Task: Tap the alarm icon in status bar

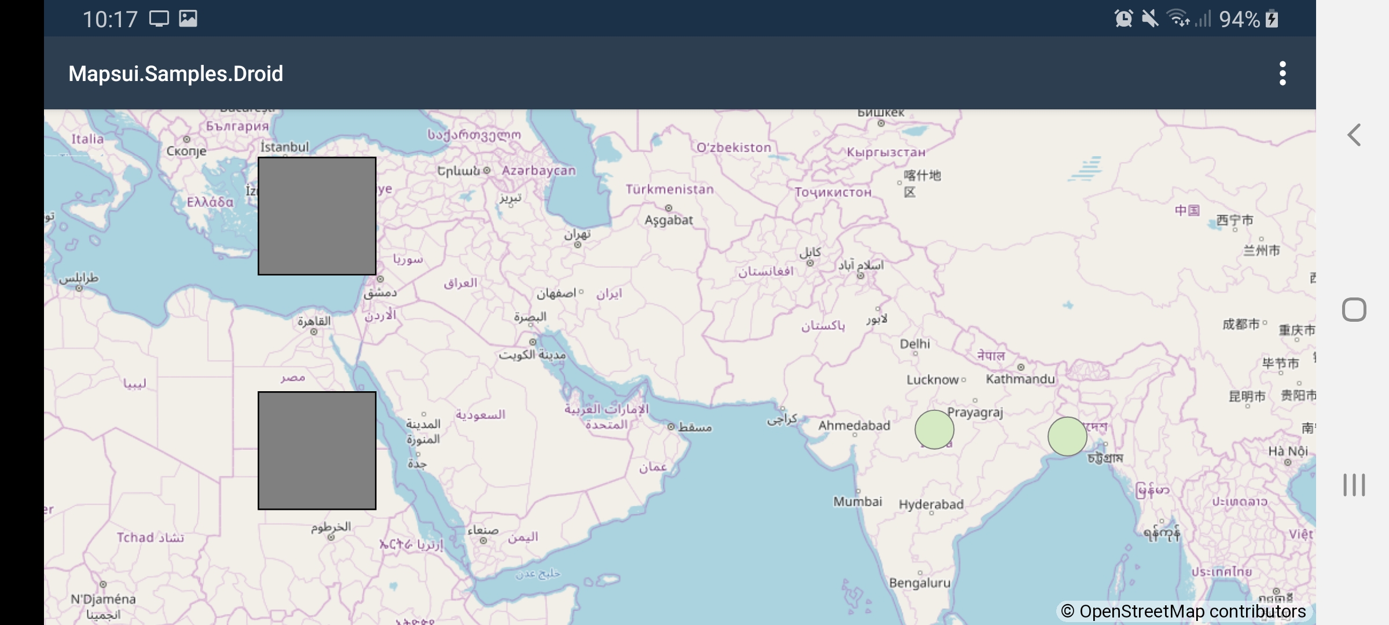Action: 1123,19
